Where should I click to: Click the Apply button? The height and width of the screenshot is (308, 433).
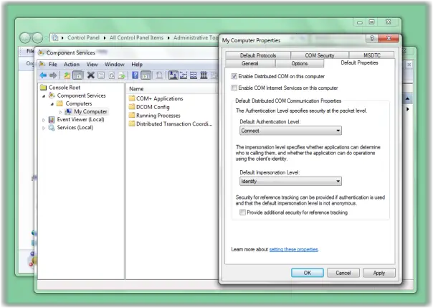pyautogui.click(x=379, y=273)
